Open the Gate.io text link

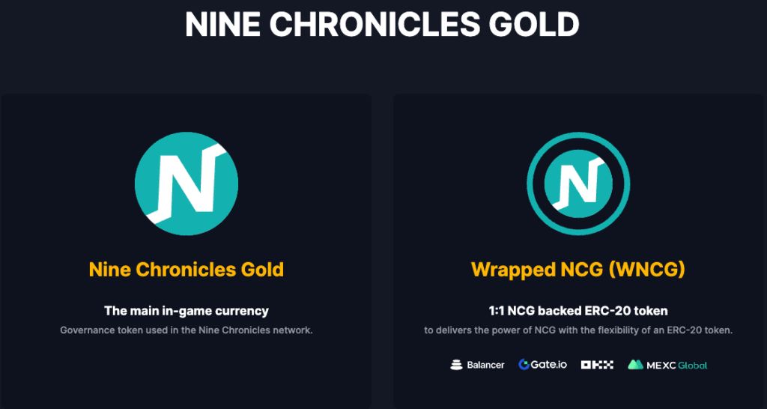(549, 365)
